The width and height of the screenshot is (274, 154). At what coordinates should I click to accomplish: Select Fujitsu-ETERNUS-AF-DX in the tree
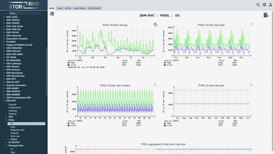(19, 45)
